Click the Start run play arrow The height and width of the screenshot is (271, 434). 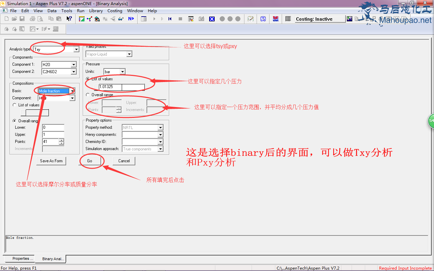point(154,19)
